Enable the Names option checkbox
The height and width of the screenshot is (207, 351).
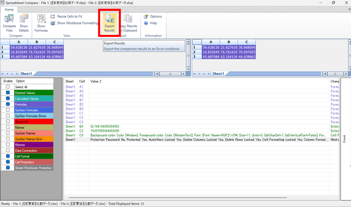(x=8, y=128)
